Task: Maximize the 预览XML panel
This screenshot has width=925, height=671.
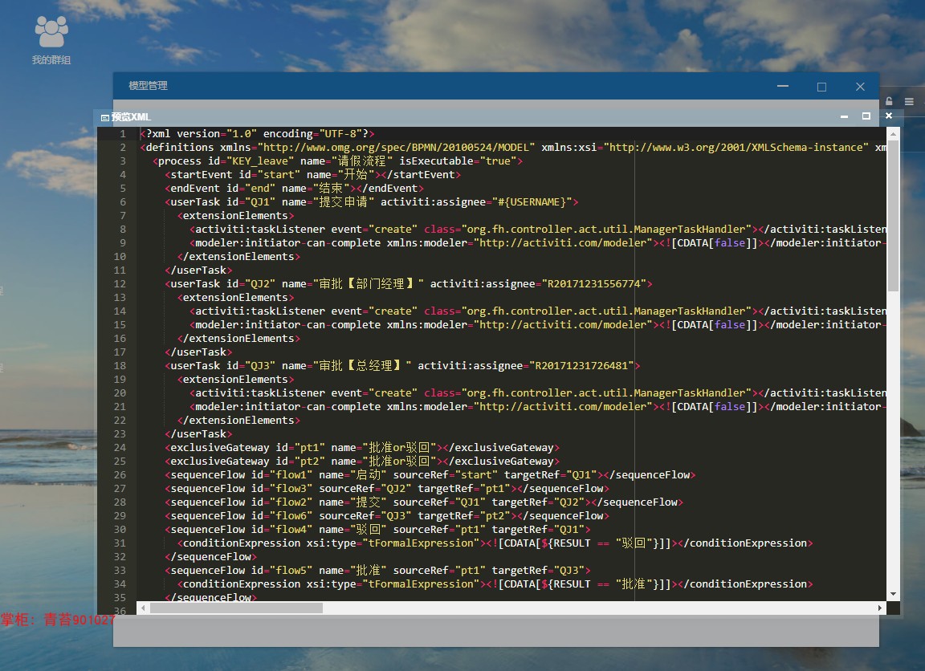Action: pos(866,116)
